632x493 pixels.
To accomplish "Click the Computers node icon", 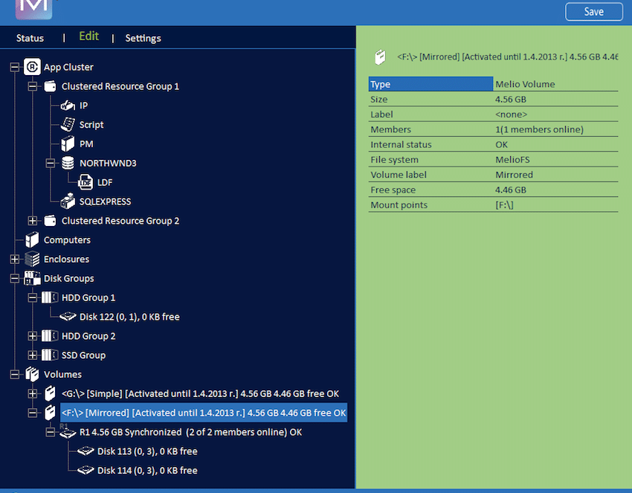I will 32,240.
